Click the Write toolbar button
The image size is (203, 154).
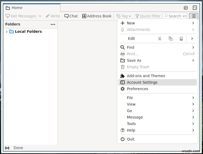(x=53, y=16)
